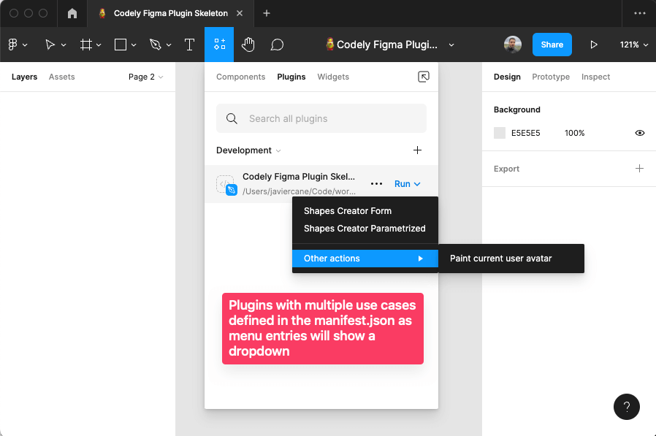
Task: Click the Share button
Action: tap(552, 45)
